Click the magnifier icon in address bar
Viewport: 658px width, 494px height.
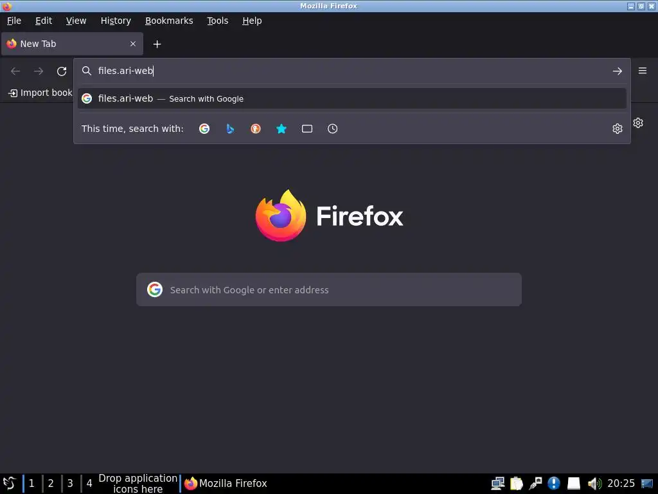click(87, 71)
